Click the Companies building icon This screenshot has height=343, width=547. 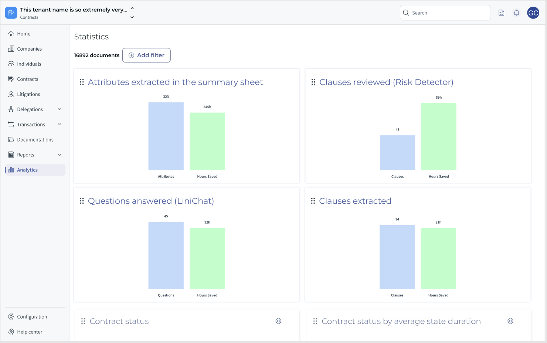click(11, 49)
